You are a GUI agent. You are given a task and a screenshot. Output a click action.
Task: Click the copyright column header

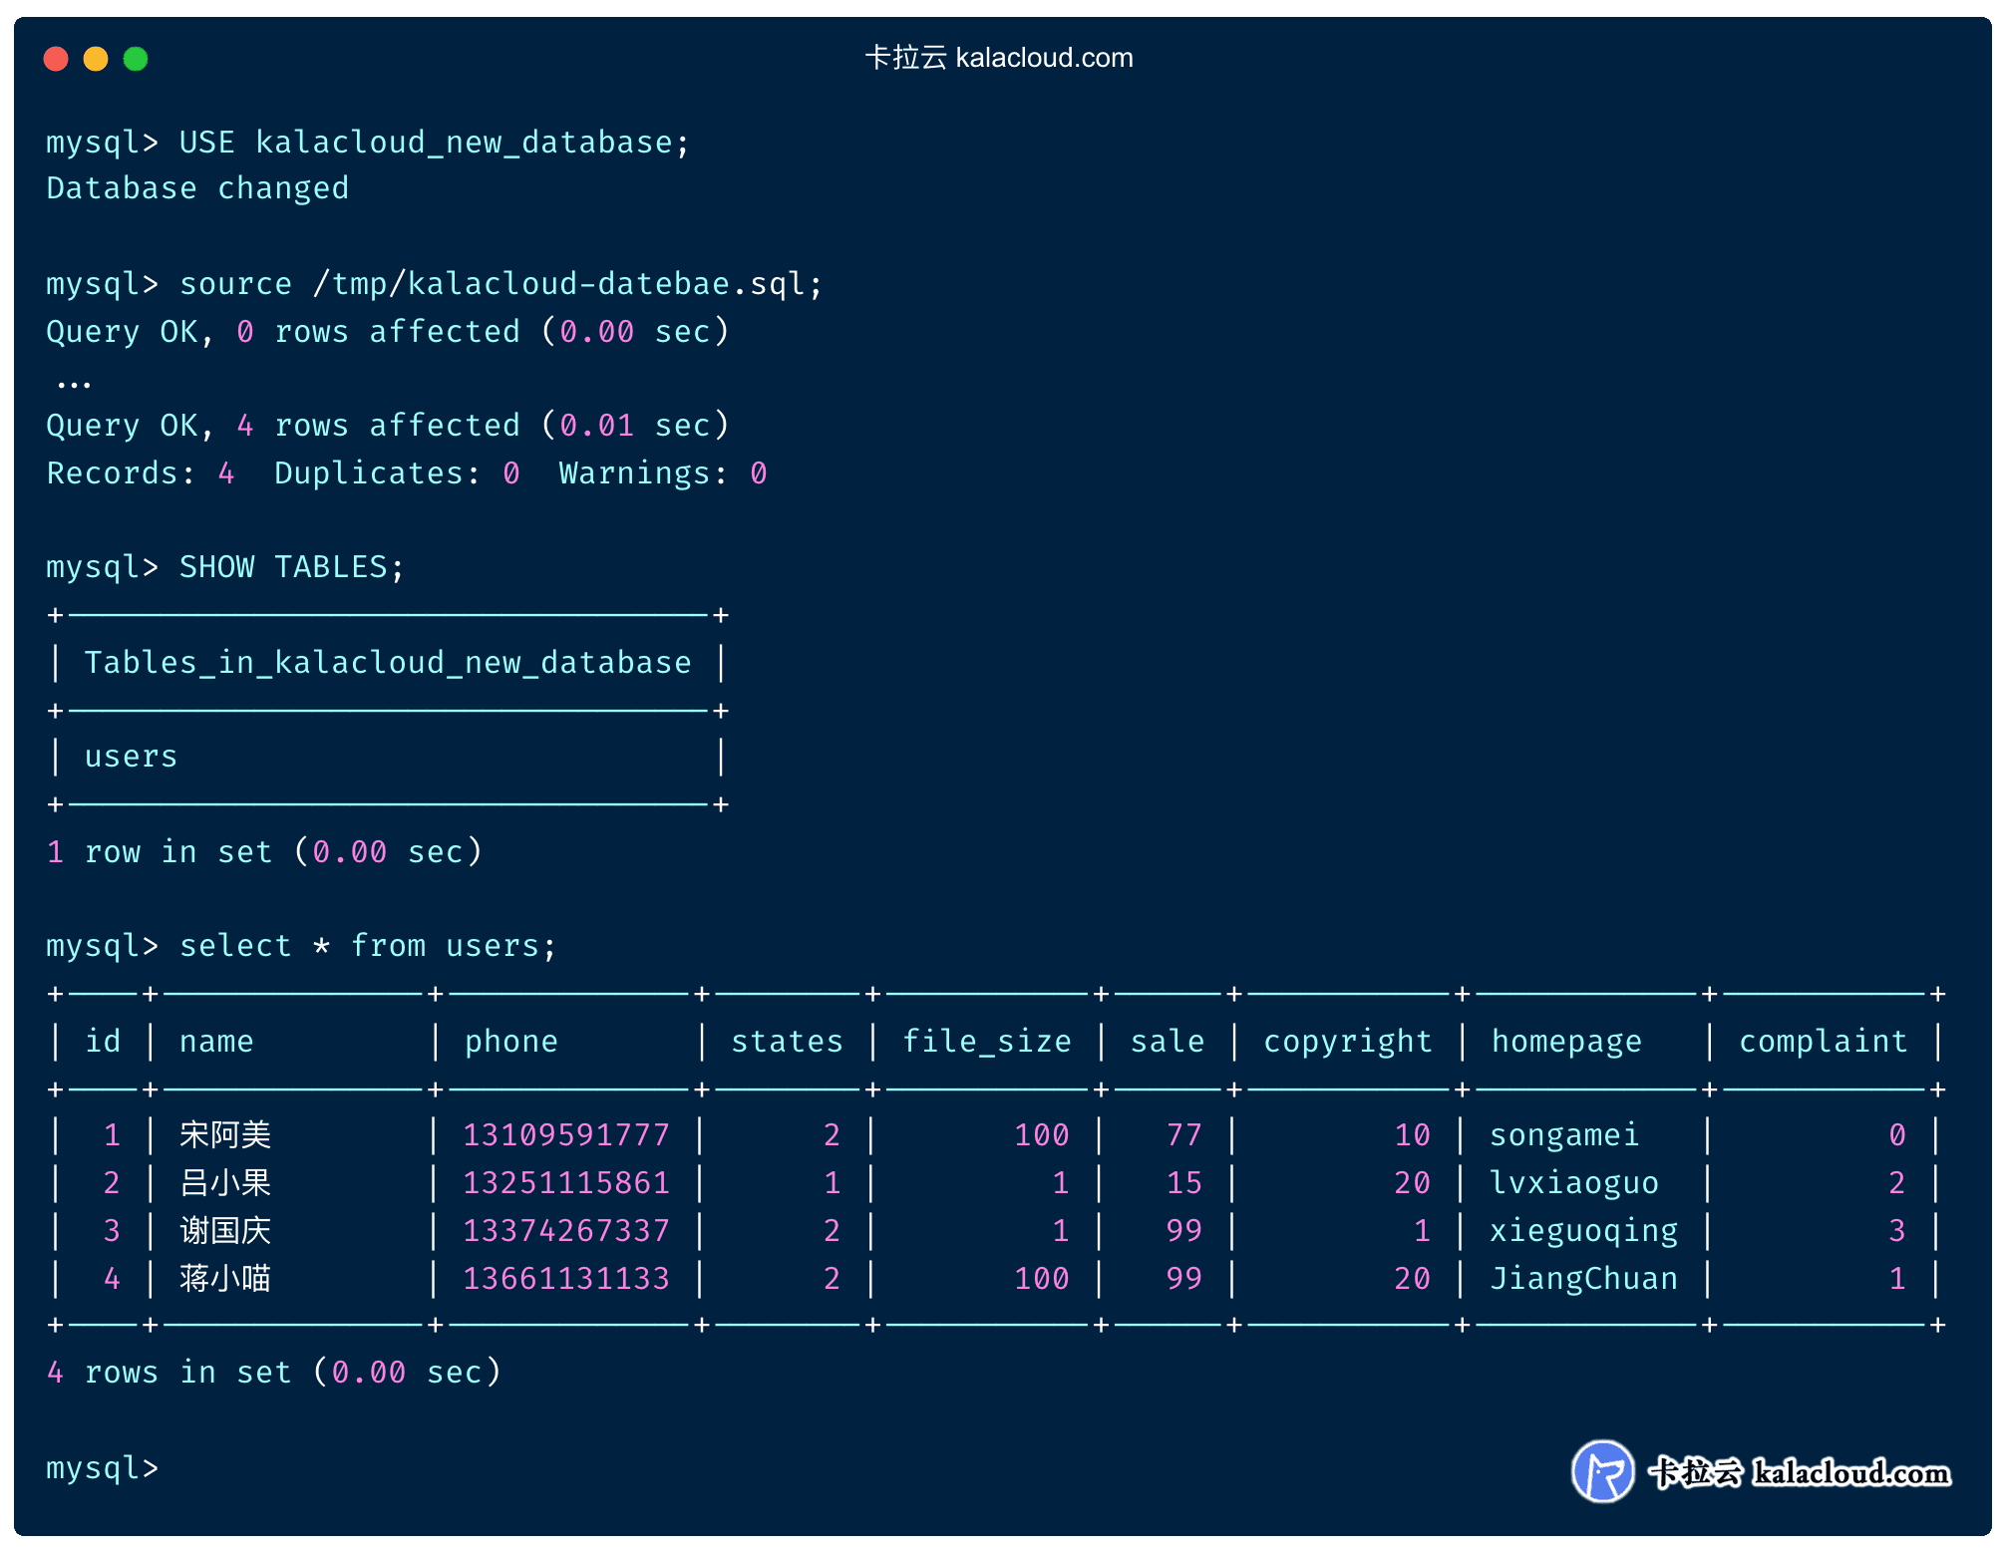tap(1348, 1041)
